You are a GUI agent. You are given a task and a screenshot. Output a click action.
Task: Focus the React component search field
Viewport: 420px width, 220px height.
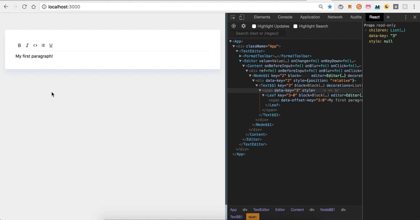coord(258,34)
